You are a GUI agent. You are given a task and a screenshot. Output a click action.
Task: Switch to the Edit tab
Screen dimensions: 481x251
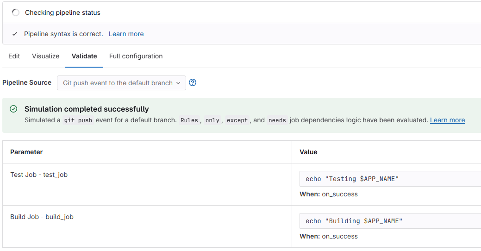14,56
